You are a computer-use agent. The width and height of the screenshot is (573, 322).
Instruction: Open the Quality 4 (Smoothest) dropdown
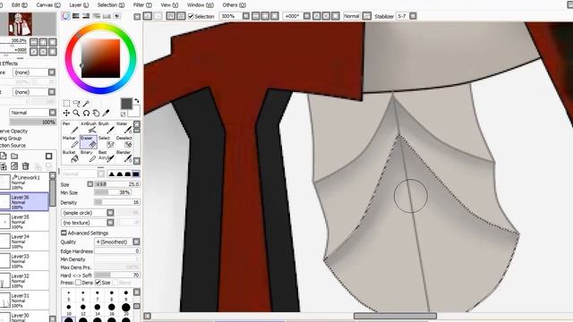pos(117,242)
